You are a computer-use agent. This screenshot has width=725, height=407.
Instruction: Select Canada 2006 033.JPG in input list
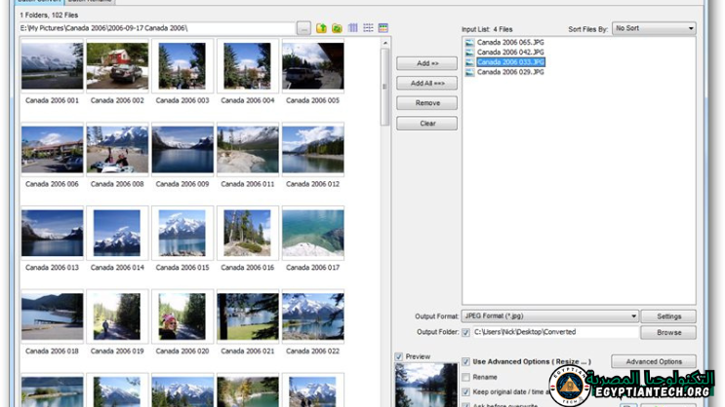510,62
